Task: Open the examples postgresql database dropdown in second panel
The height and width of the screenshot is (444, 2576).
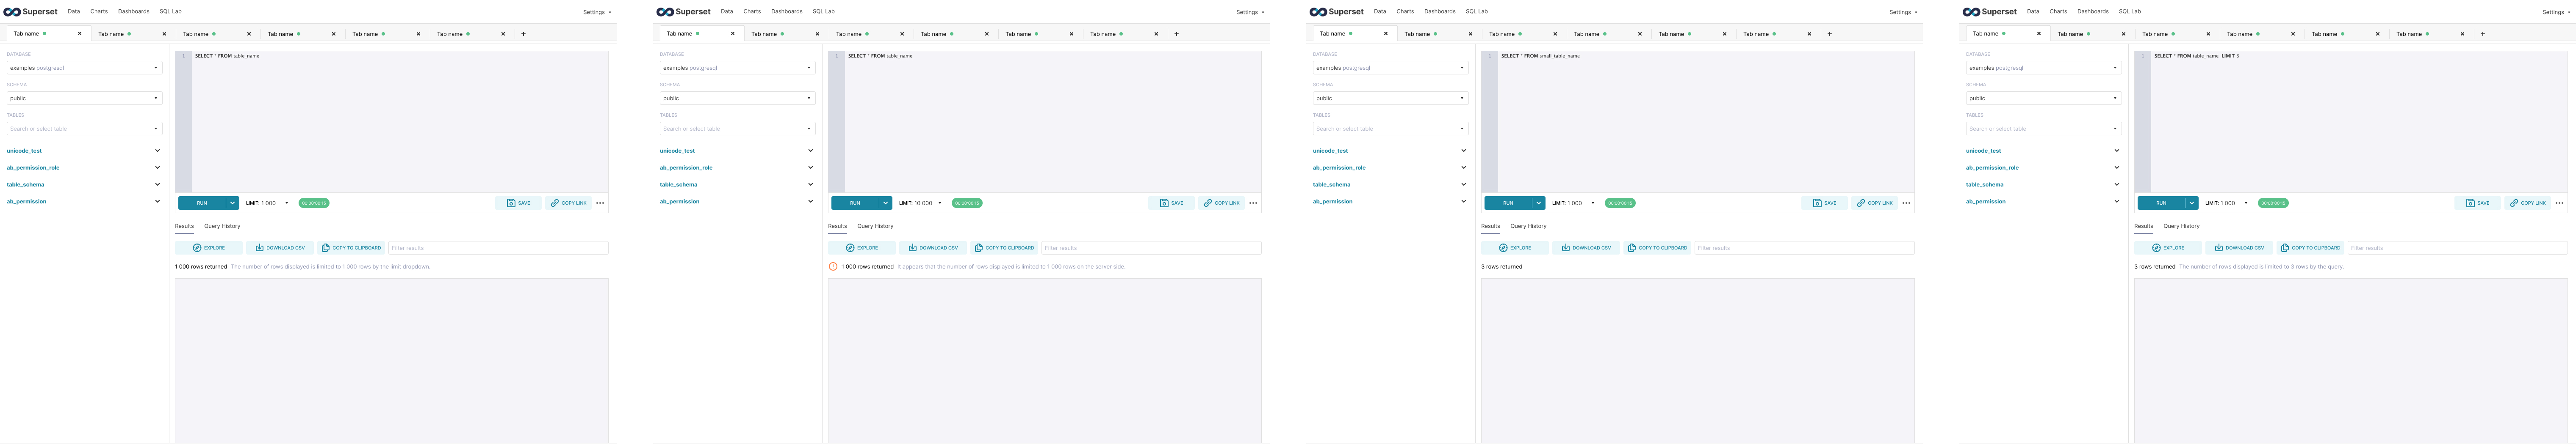Action: [x=737, y=68]
